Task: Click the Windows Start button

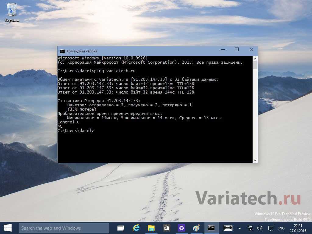Action: click(x=8, y=228)
